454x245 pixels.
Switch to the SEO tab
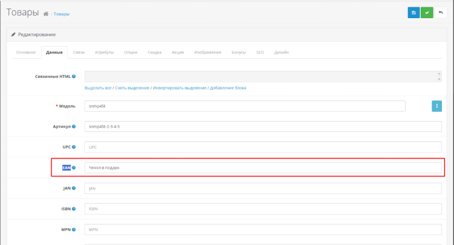pos(260,53)
